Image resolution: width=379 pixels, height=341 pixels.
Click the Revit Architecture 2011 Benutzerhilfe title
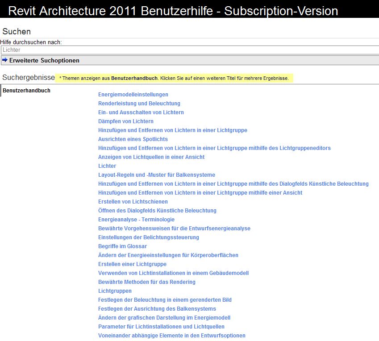point(173,11)
